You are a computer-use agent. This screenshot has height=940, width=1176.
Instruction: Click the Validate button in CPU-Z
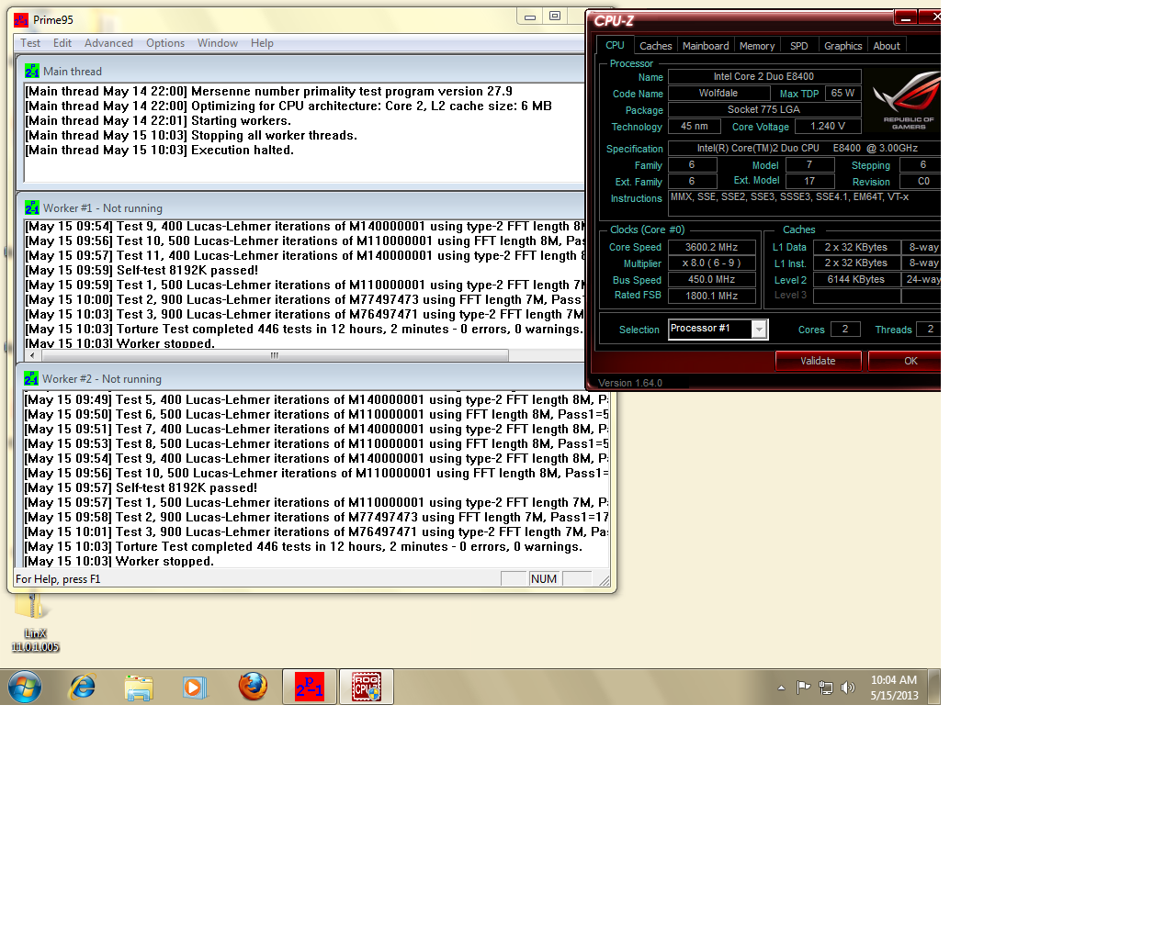tap(818, 361)
